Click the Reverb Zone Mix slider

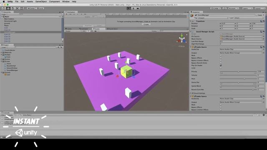point(238,90)
